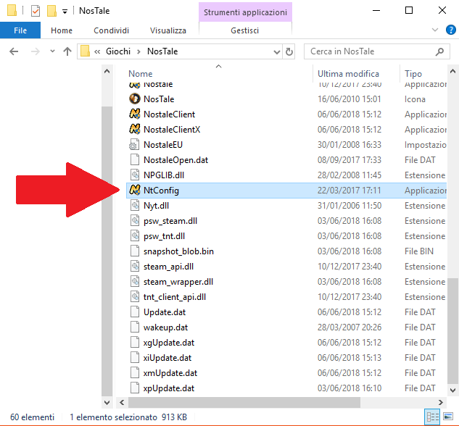Click the NostaleEU settings file icon
The image size is (459, 426).
(x=135, y=144)
